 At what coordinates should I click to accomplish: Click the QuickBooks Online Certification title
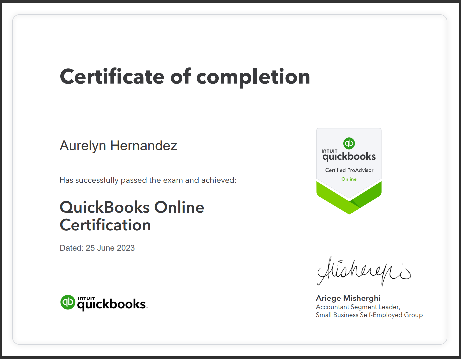[132, 216]
